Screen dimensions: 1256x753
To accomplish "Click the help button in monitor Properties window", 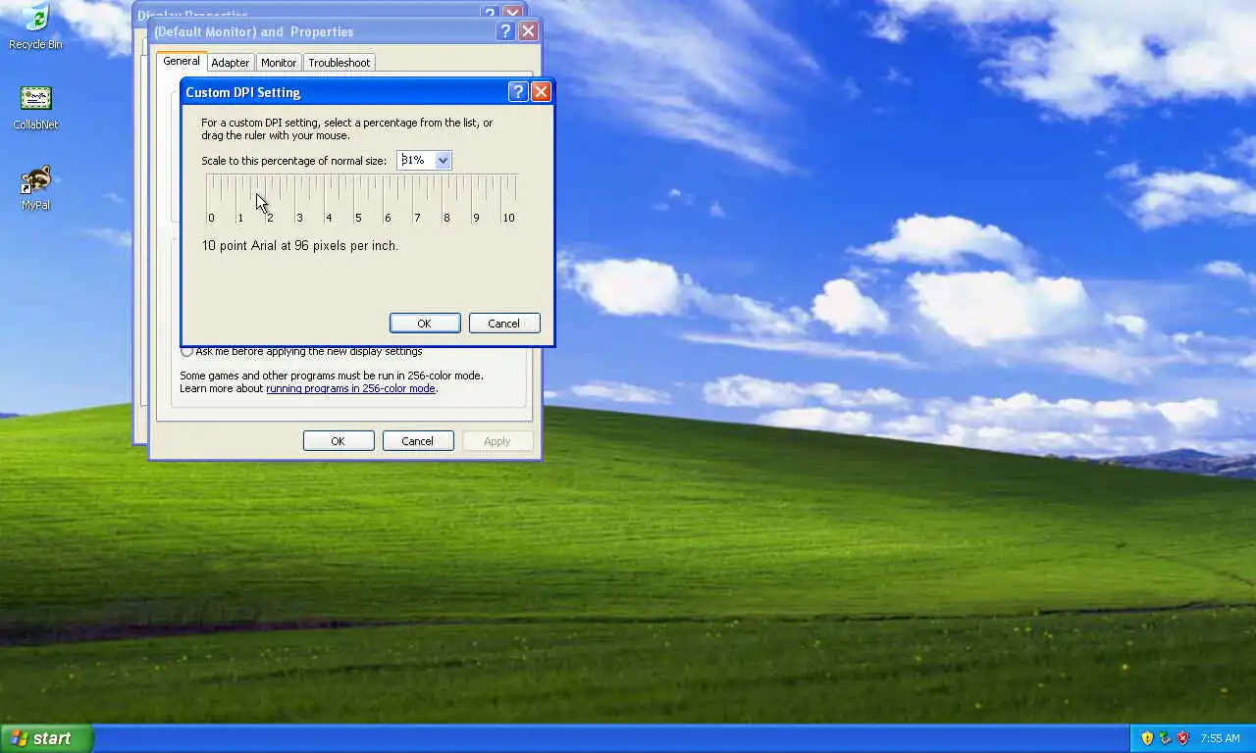I will coord(505,31).
